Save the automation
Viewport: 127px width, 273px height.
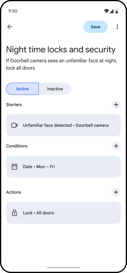click(x=96, y=27)
